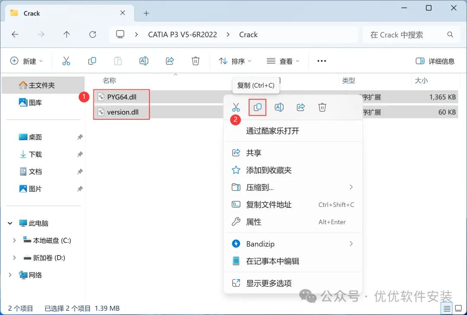Select 通过酷家乐打开 in the context menu
The height and width of the screenshot is (315, 467).
click(293, 130)
